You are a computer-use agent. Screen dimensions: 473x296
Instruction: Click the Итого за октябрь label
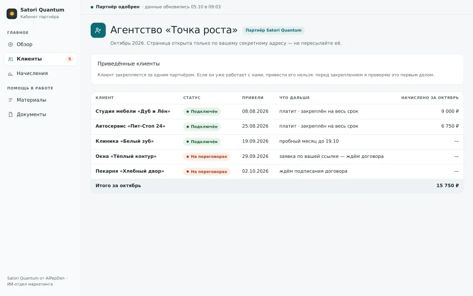tap(118, 185)
